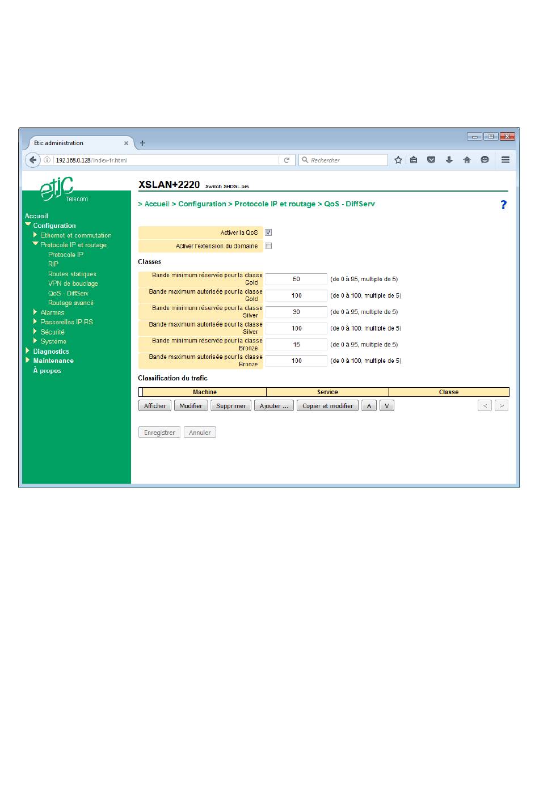This screenshot has height=792, width=539.
Task: Expand the Ethernet et commutation section
Action: 36,235
